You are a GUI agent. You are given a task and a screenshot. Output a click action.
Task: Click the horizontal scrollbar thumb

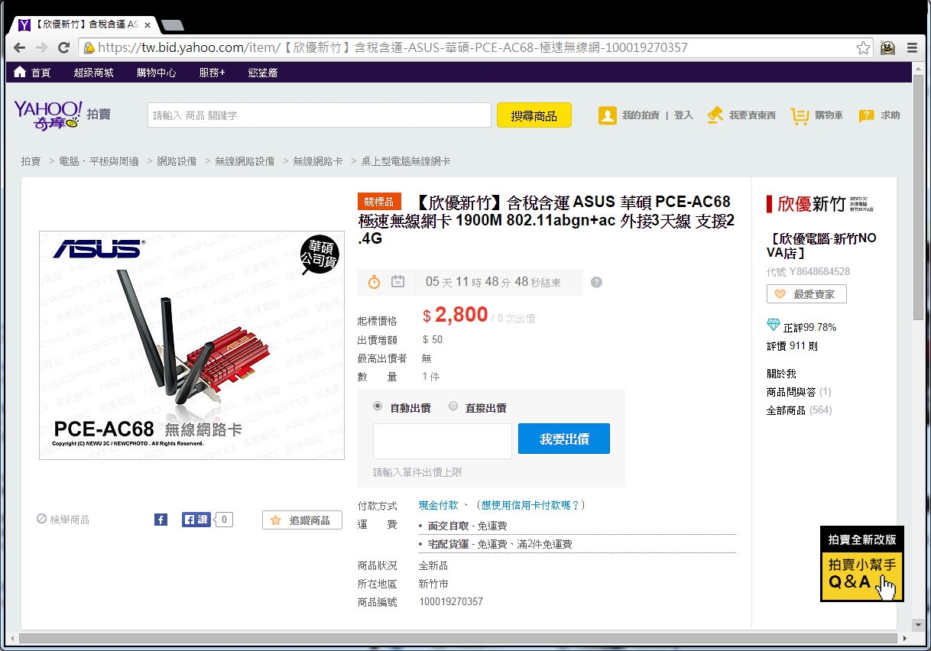tap(457, 638)
